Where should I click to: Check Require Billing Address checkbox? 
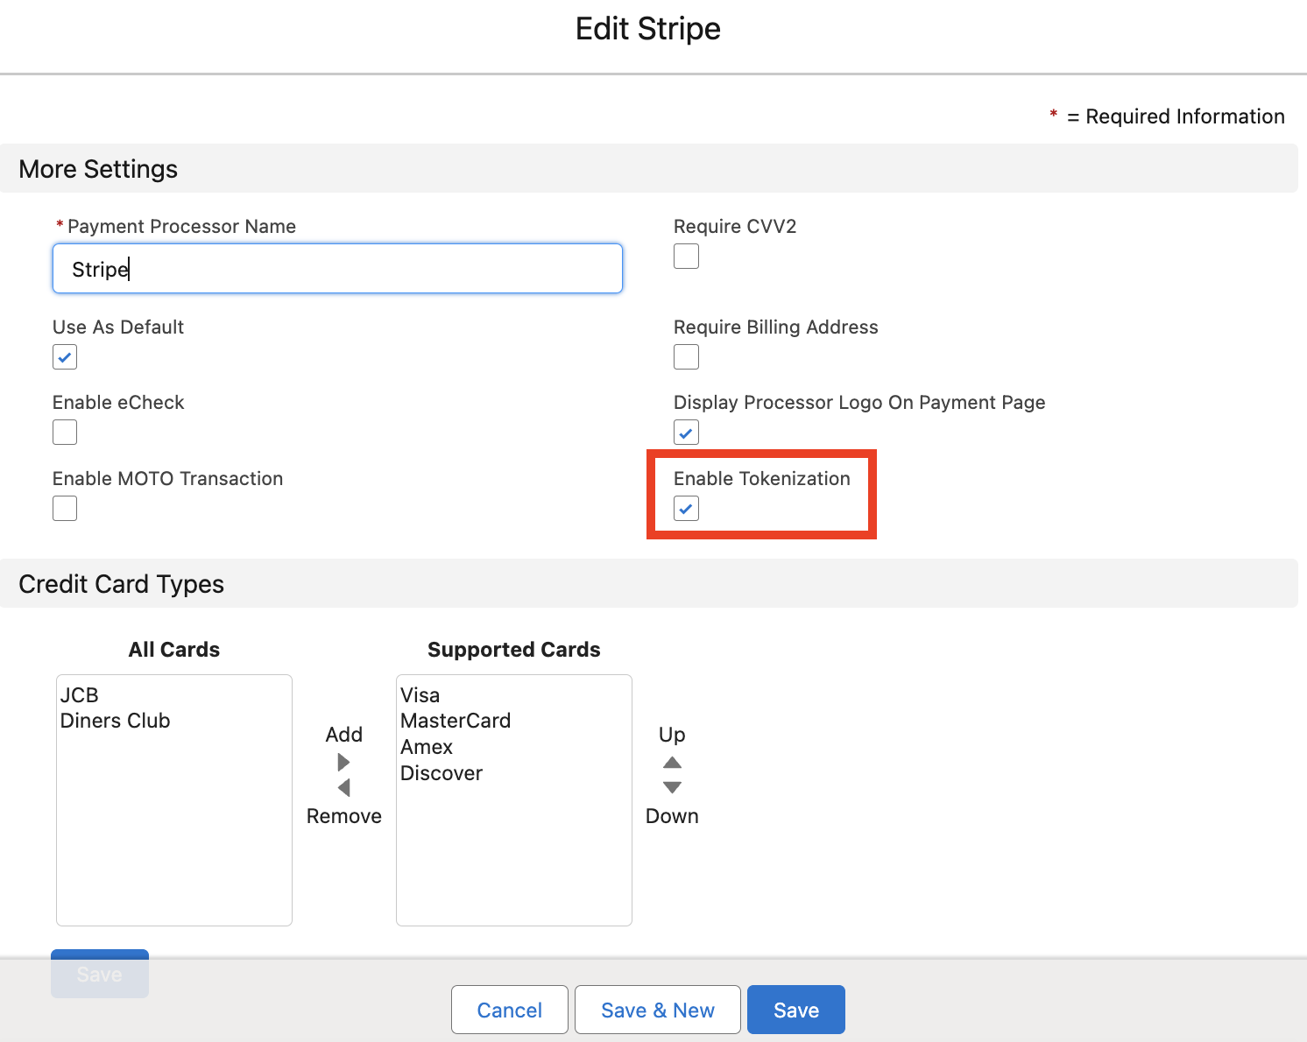[686, 357]
